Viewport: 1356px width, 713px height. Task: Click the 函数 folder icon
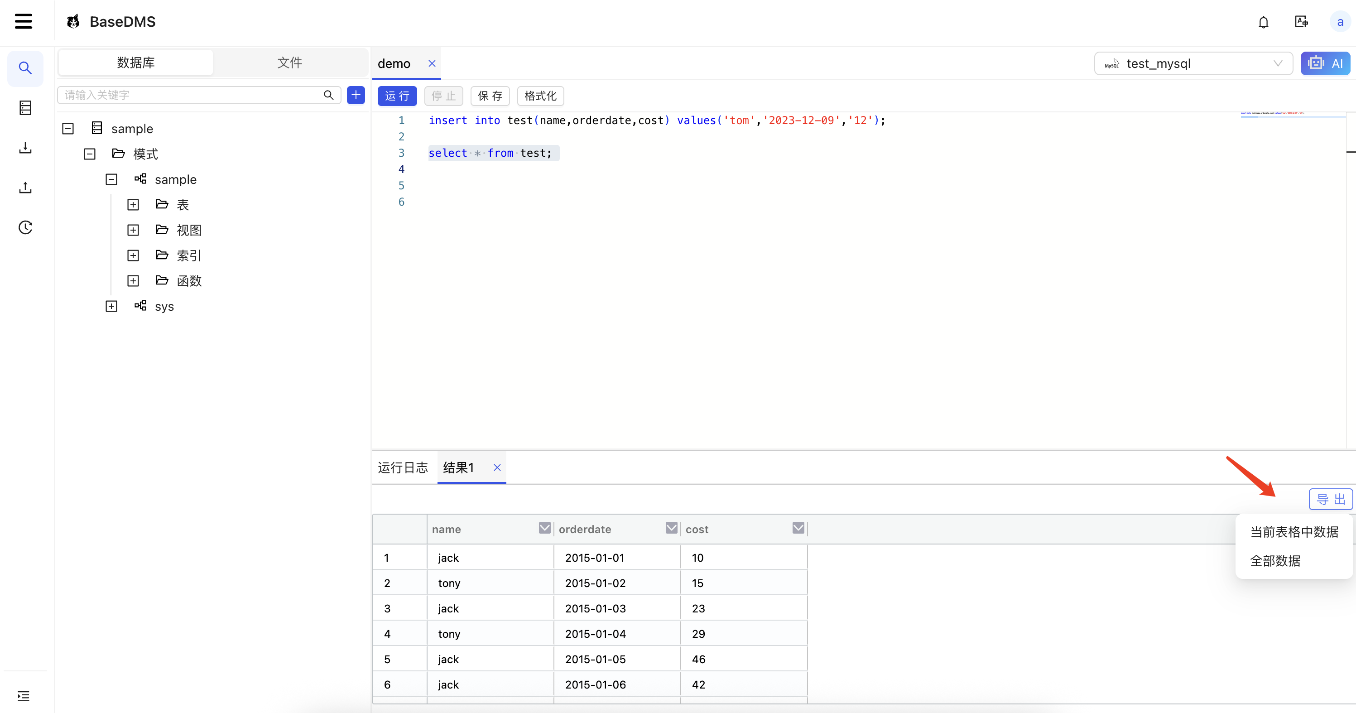pos(162,280)
